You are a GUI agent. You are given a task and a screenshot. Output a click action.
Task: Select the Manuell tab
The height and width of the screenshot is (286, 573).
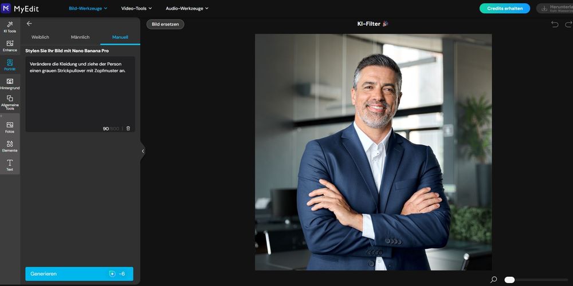[x=120, y=37]
